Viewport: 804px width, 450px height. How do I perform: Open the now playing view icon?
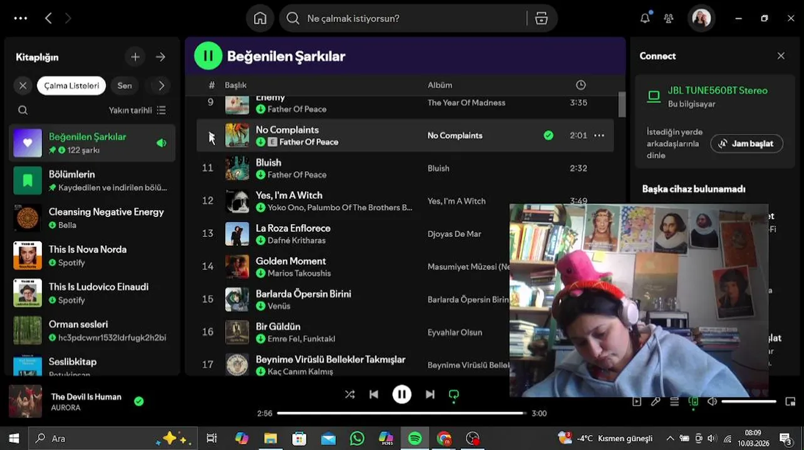coord(637,402)
